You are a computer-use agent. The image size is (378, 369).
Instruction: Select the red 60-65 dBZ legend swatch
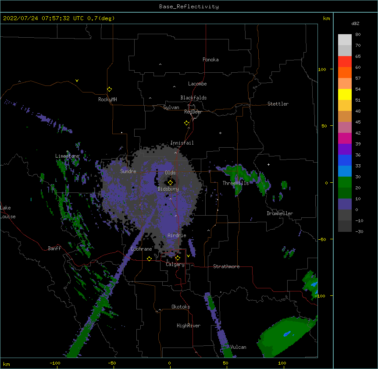(345, 62)
